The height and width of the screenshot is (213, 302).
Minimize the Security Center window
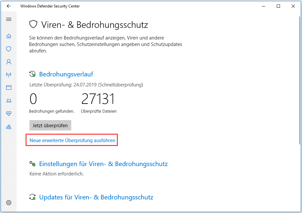(263, 6)
